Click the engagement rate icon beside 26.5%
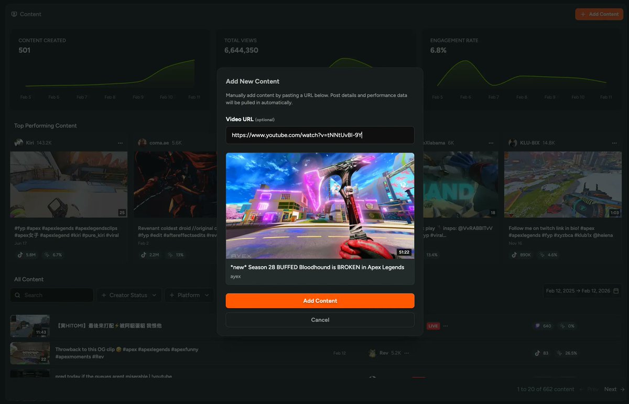Screen dimensions: 629x404 coord(559,353)
